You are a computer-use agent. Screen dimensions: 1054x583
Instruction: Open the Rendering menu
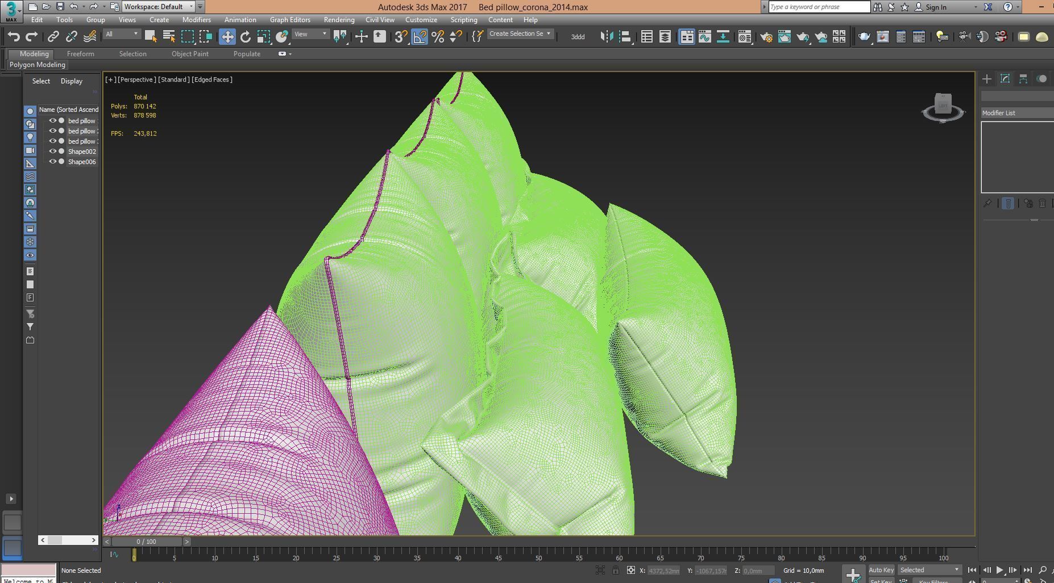(339, 20)
